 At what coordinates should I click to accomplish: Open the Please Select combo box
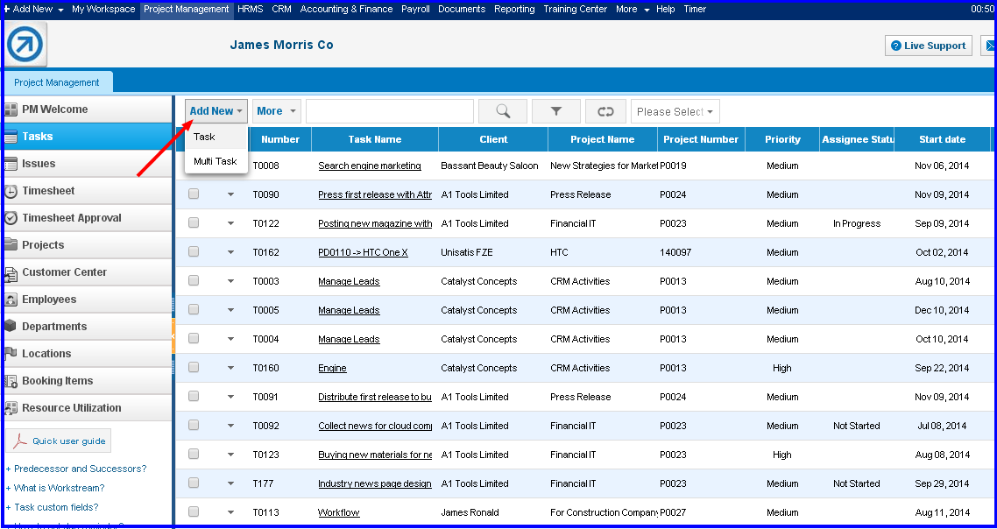pos(675,112)
